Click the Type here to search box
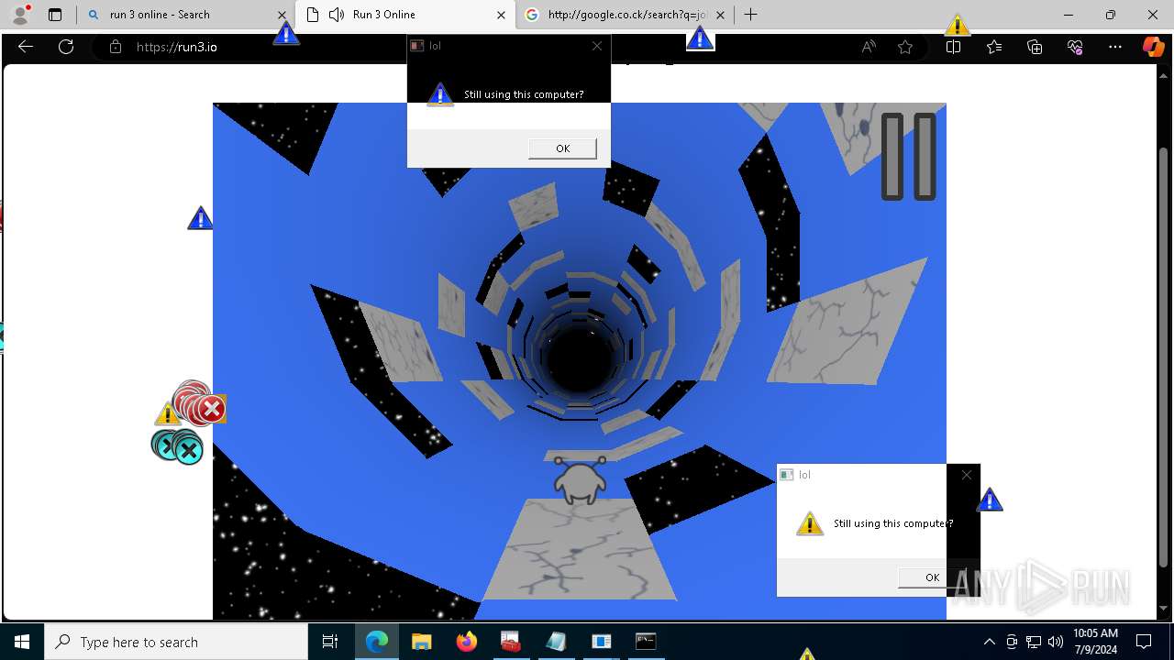Image resolution: width=1174 pixels, height=660 pixels. point(176,642)
